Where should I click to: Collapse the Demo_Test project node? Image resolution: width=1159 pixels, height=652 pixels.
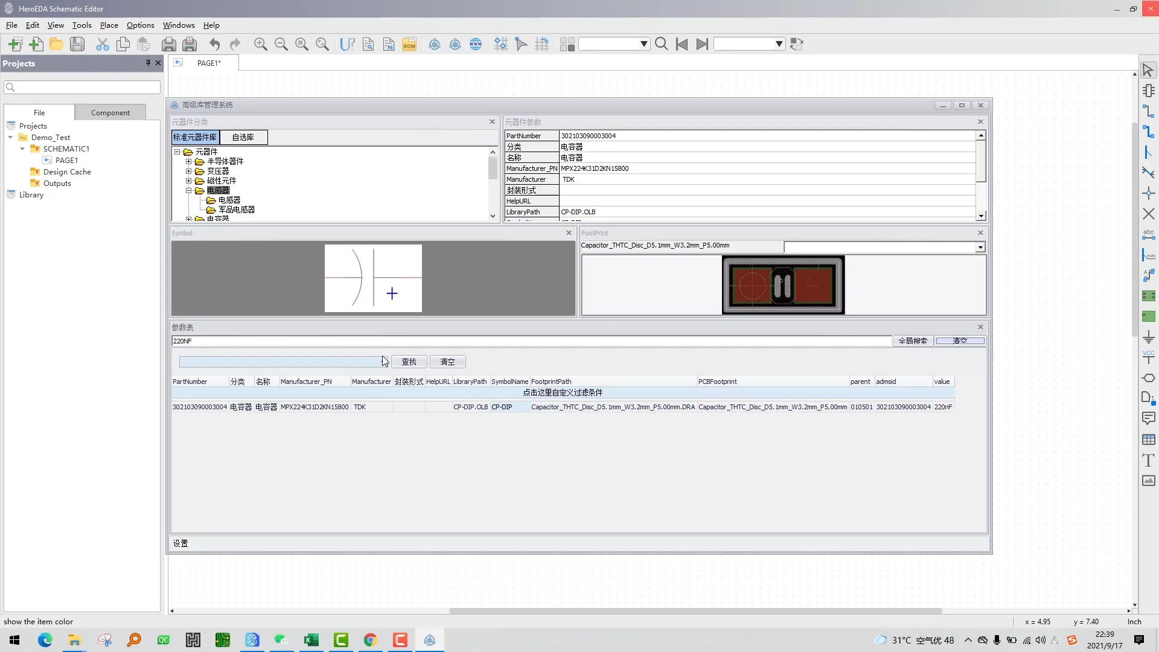tap(10, 138)
